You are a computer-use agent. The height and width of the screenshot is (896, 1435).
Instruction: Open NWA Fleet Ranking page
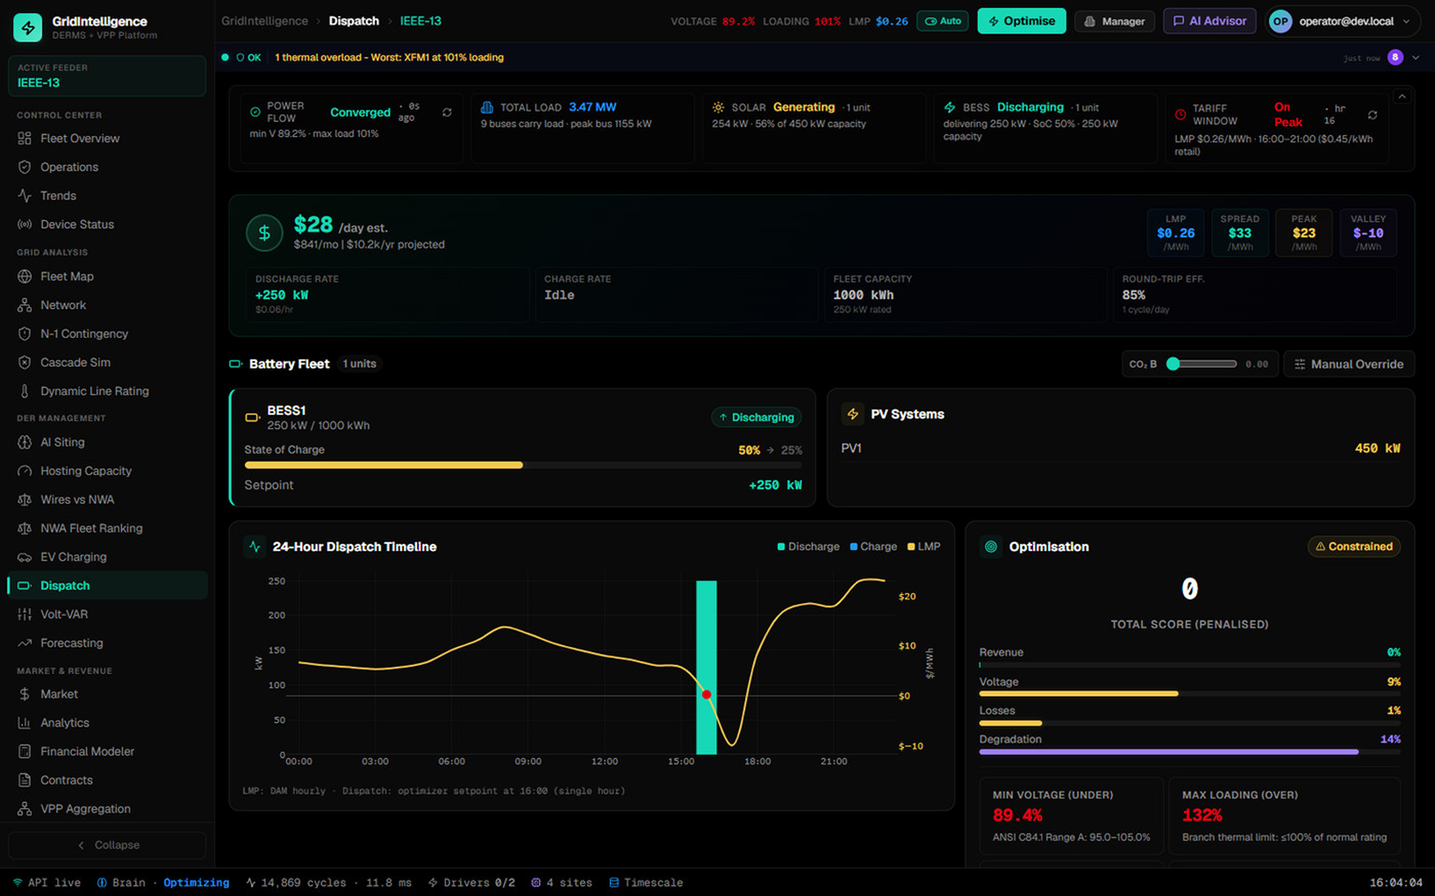click(107, 529)
